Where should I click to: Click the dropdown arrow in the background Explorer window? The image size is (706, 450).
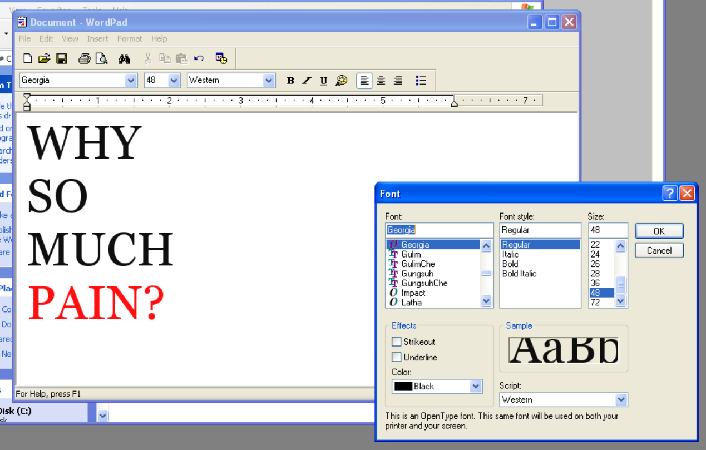pos(102,415)
